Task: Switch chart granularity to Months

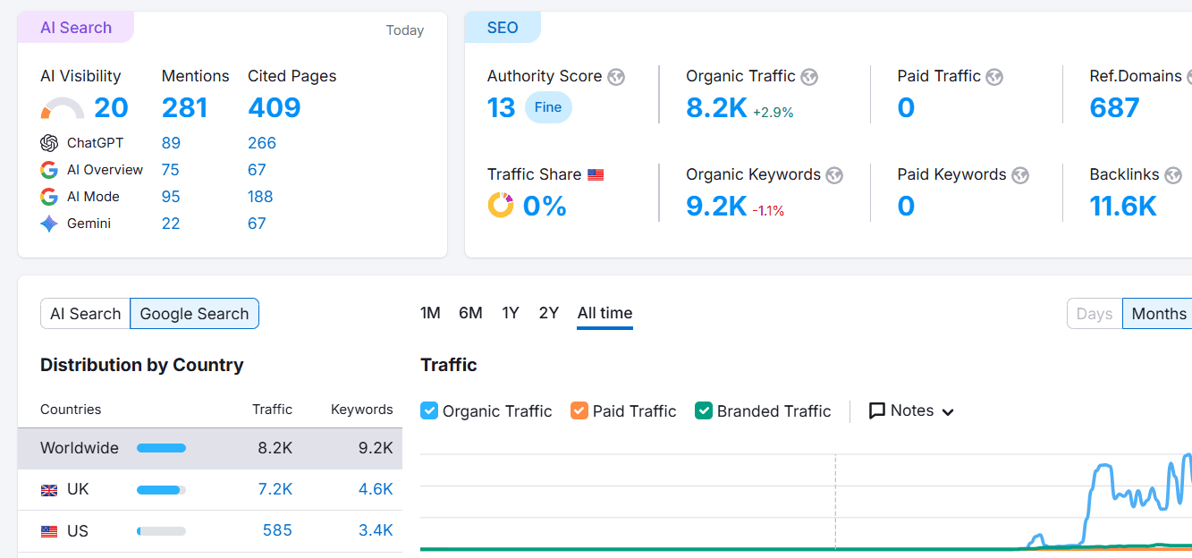Action: point(1158,313)
